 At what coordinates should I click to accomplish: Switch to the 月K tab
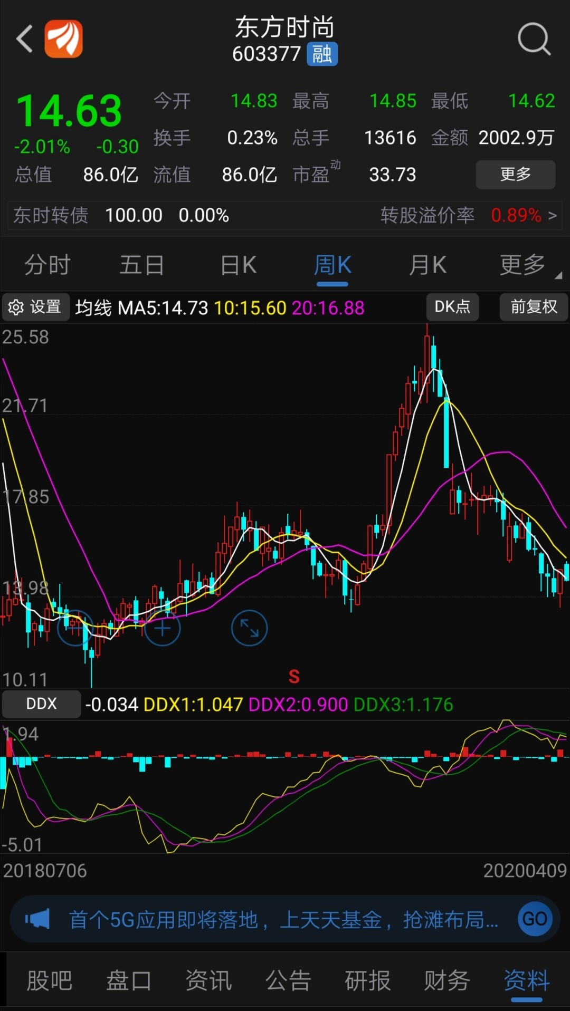click(x=428, y=265)
